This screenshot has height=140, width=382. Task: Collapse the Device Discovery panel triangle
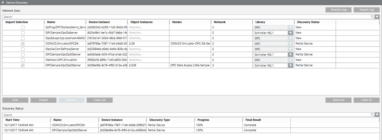click(x=3, y=3)
